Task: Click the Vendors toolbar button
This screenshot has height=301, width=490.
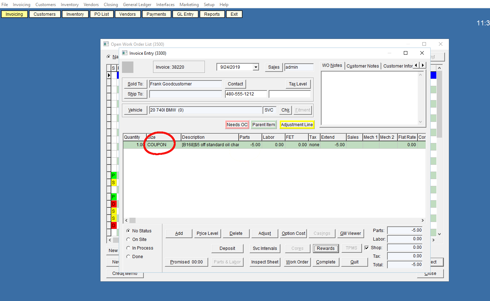Action: tap(128, 14)
